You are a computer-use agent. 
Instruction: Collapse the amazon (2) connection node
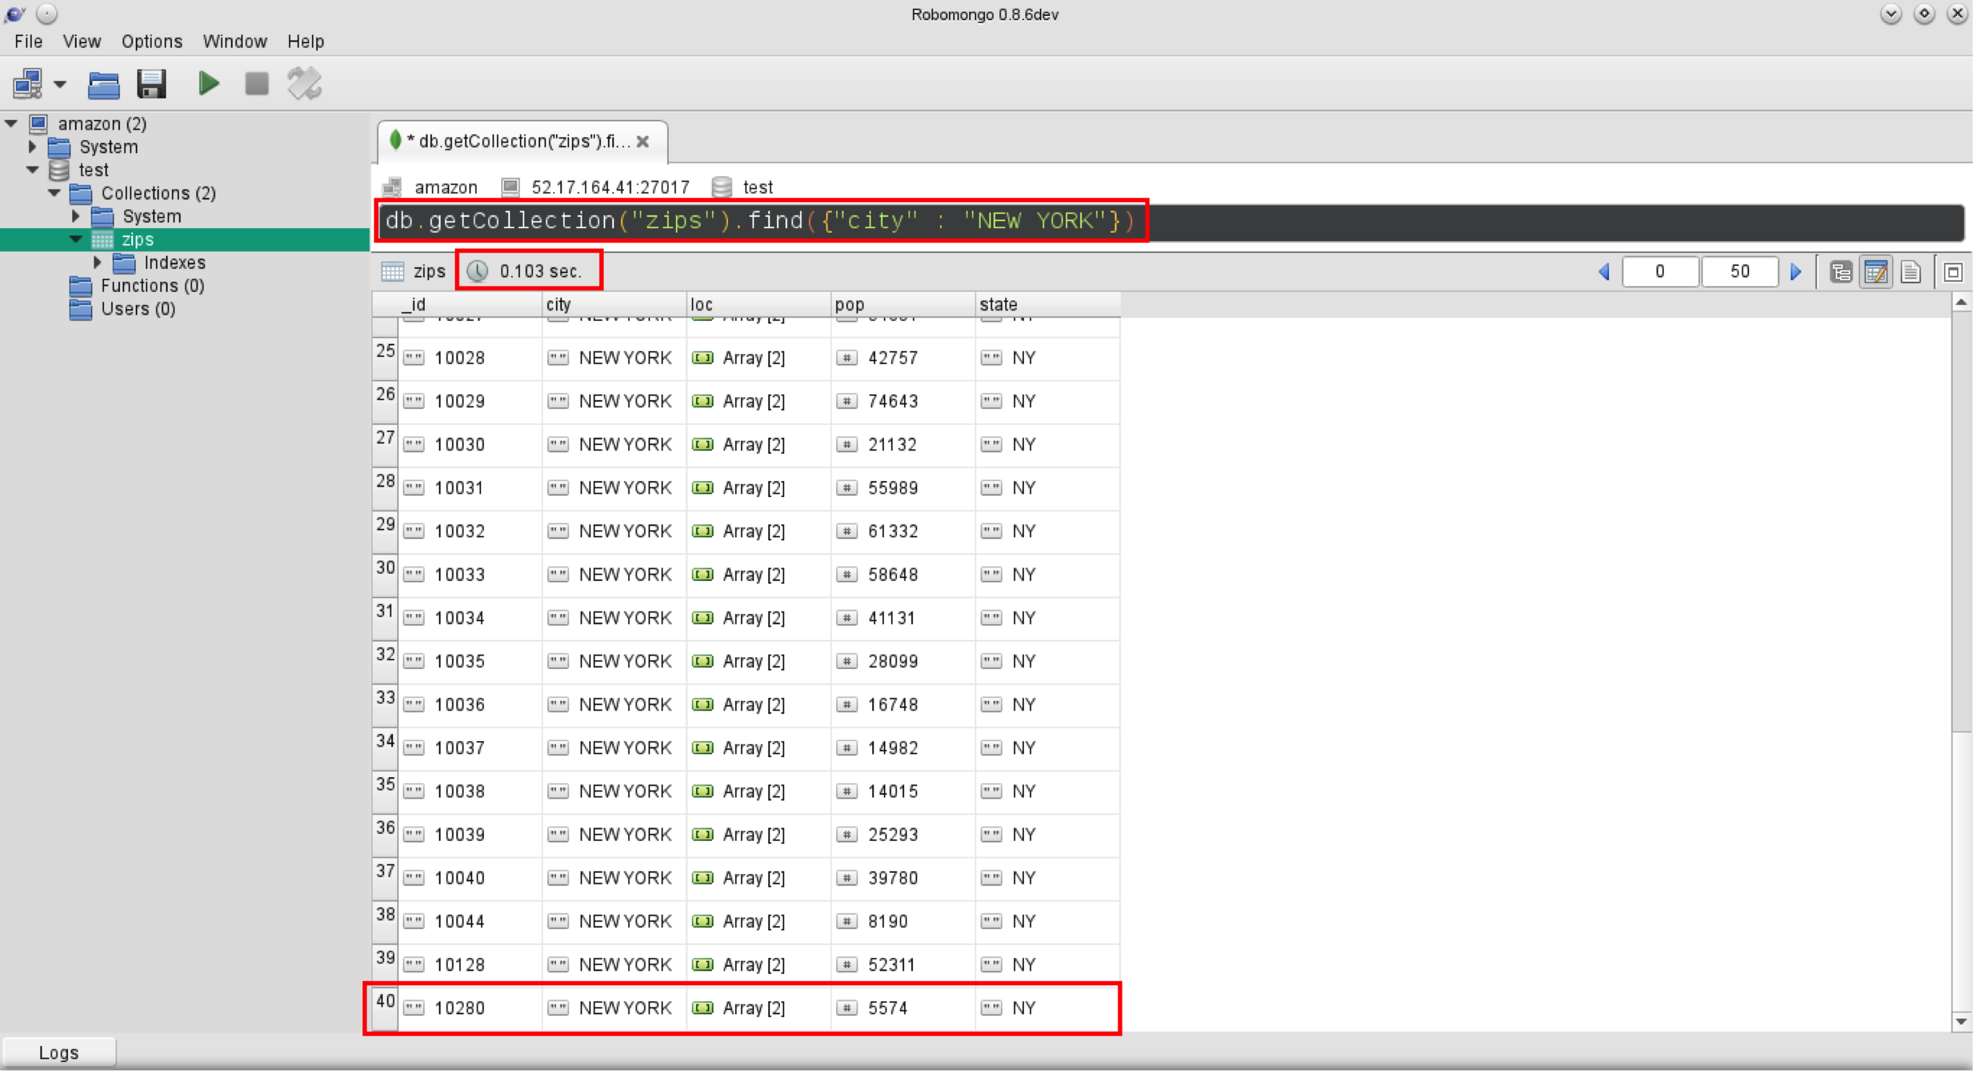click(10, 123)
